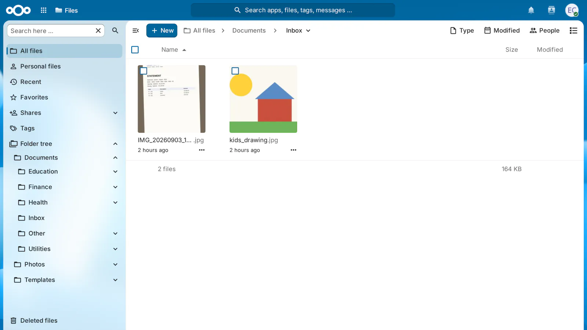Open actions menu for kids_drawing.jpg
This screenshot has height=330, width=587.
tap(293, 150)
